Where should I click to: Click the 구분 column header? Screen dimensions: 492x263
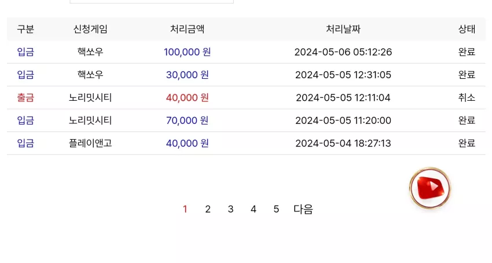pos(25,29)
